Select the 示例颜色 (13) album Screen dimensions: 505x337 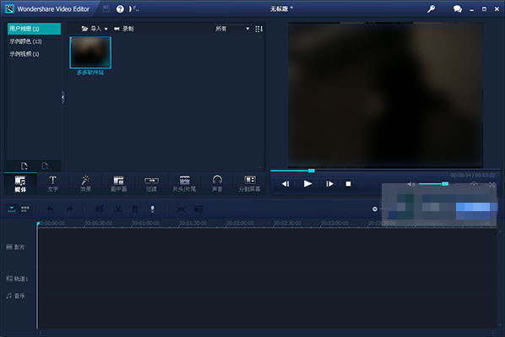click(25, 41)
